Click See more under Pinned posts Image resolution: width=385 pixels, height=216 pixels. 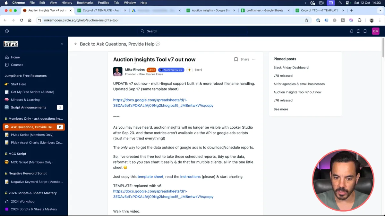point(281,109)
